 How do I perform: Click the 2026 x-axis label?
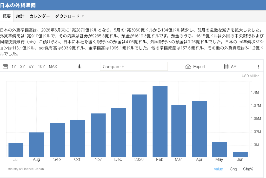[x=139, y=160]
